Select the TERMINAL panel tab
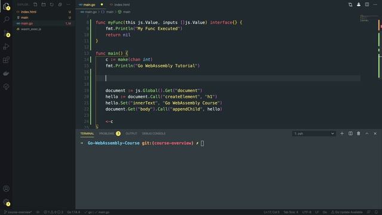 pyautogui.click(x=87, y=133)
